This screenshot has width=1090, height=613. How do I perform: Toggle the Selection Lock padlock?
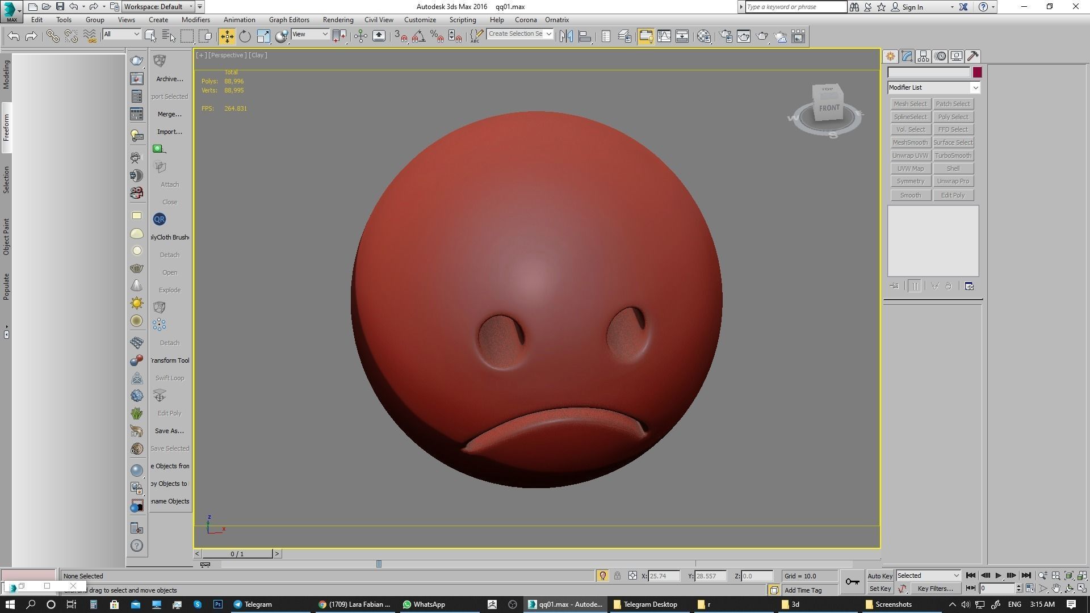(x=617, y=576)
